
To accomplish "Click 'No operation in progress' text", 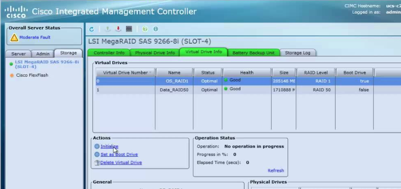I will click(x=254, y=146).
